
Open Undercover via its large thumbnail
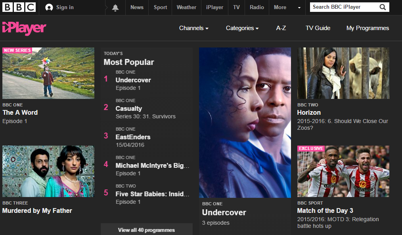(245, 122)
